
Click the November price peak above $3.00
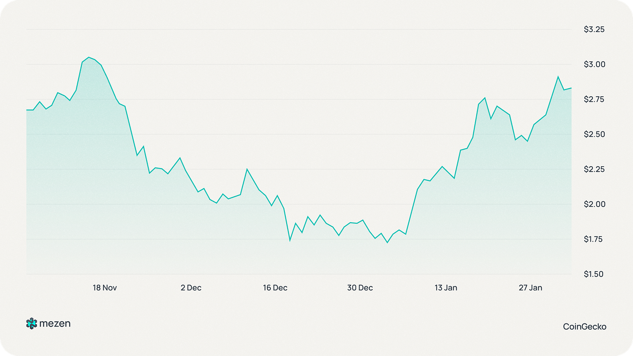(x=89, y=57)
